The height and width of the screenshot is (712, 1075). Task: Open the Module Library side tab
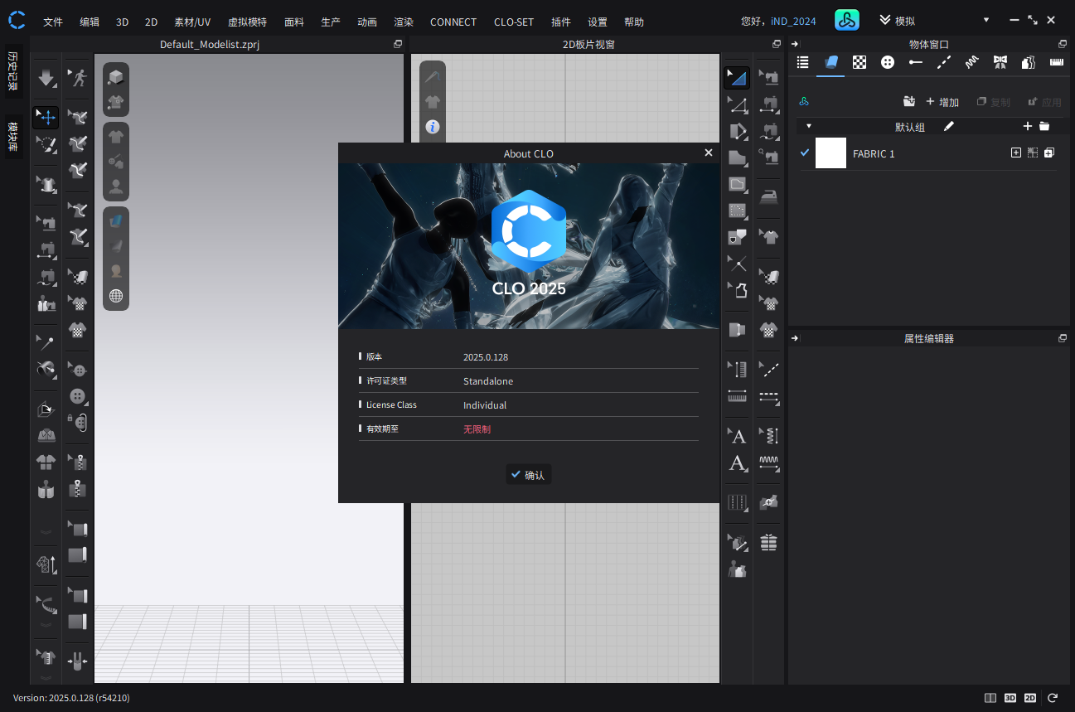click(x=12, y=137)
